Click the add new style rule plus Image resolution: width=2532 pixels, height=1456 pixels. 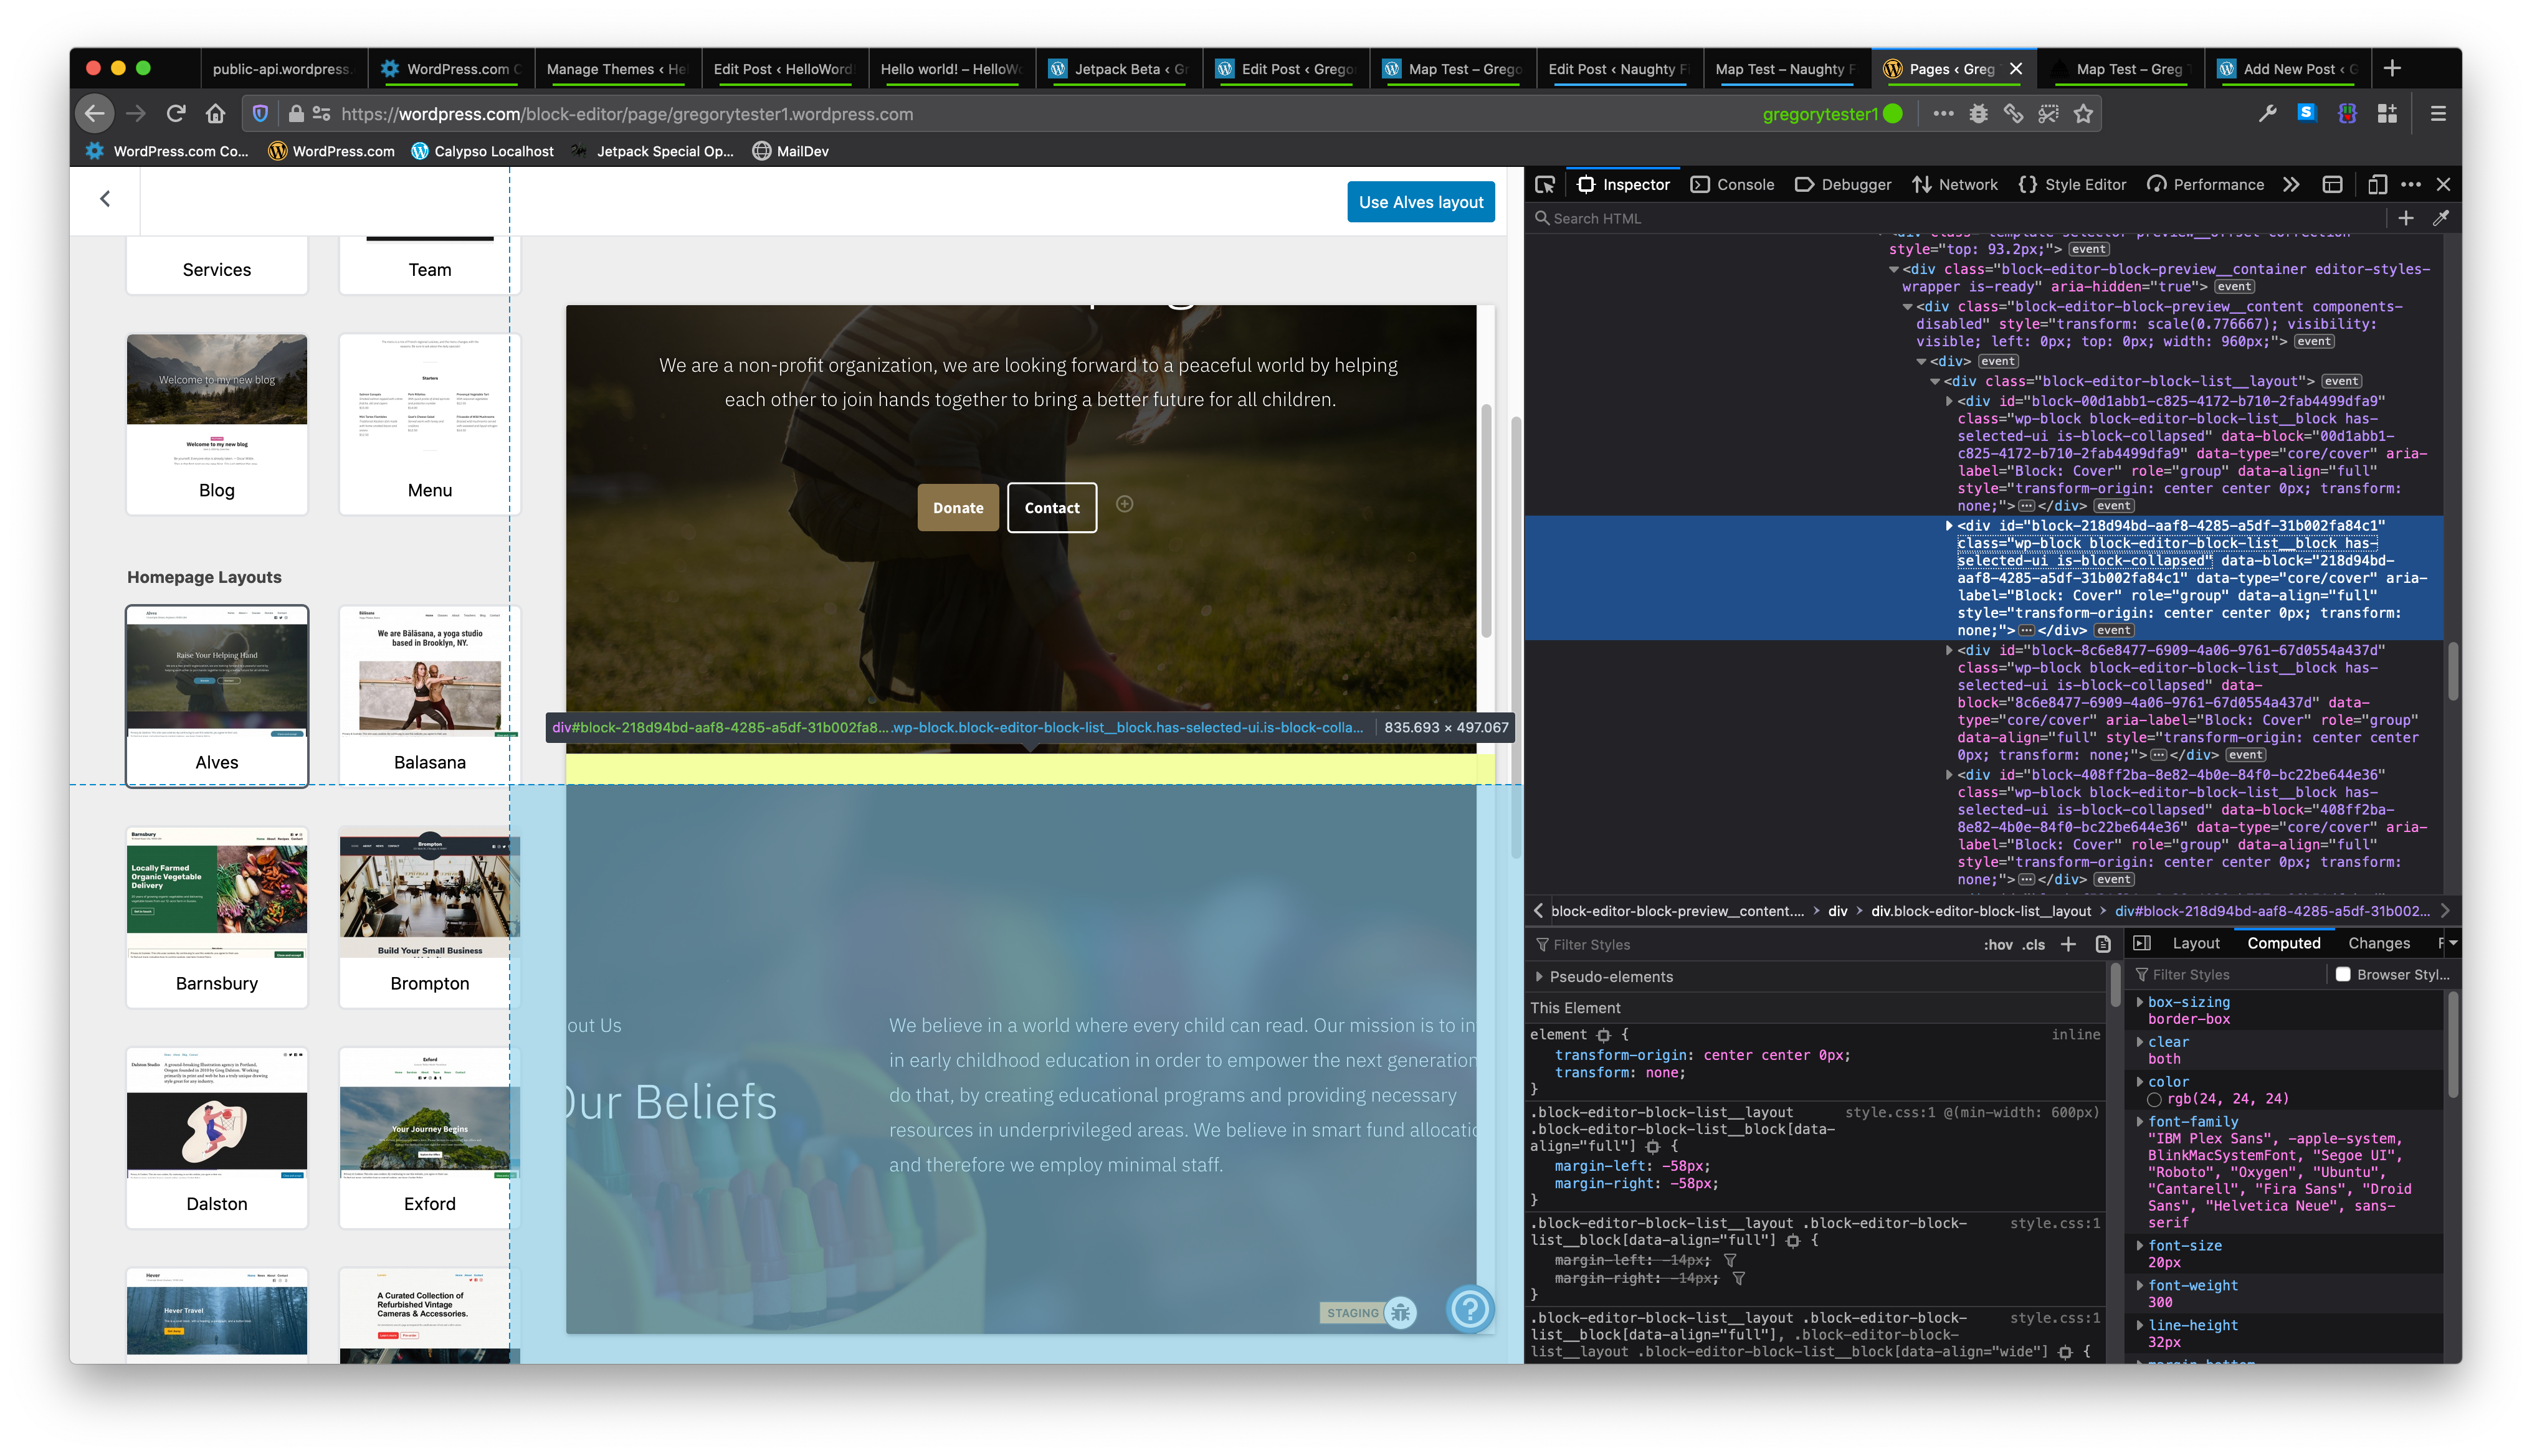tap(2068, 944)
